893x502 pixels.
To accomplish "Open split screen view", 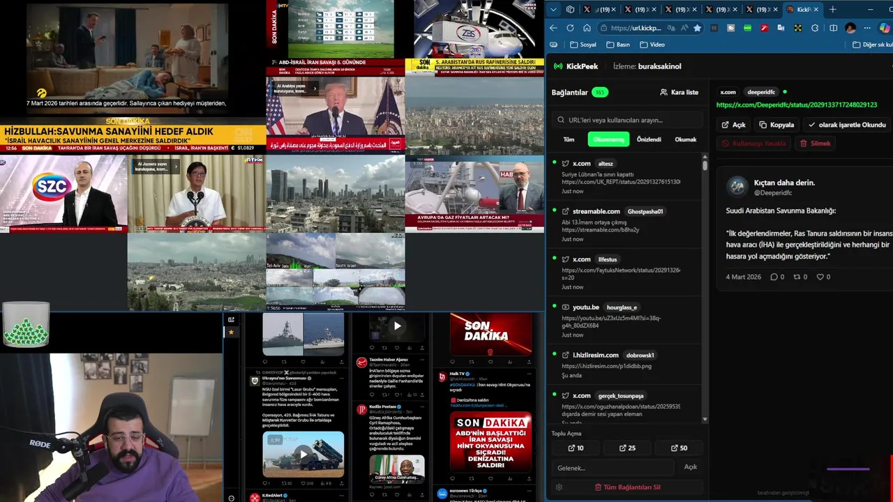I will [x=833, y=28].
